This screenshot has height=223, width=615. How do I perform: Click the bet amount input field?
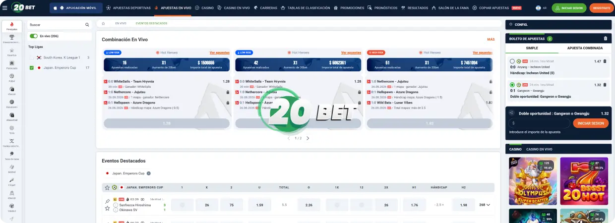(x=540, y=123)
